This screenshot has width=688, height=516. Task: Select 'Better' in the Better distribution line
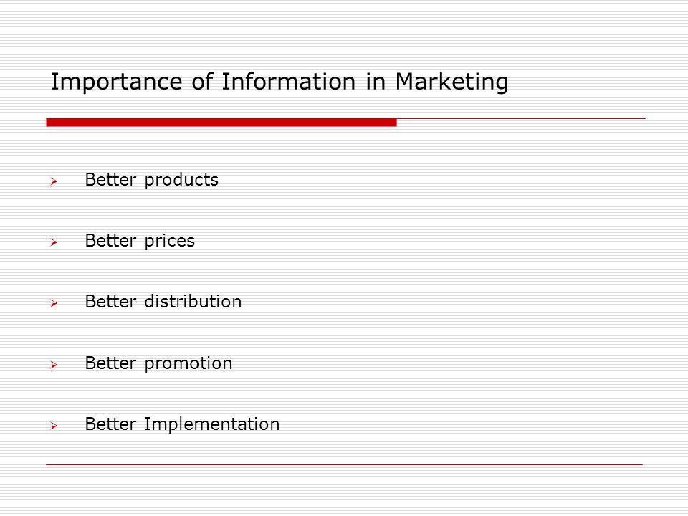[x=110, y=302]
